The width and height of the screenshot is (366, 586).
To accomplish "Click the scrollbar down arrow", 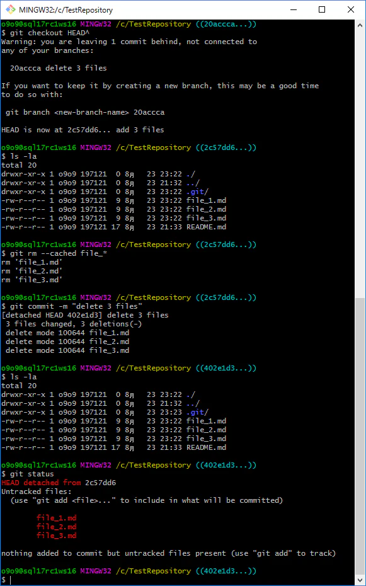I will pos(360,580).
